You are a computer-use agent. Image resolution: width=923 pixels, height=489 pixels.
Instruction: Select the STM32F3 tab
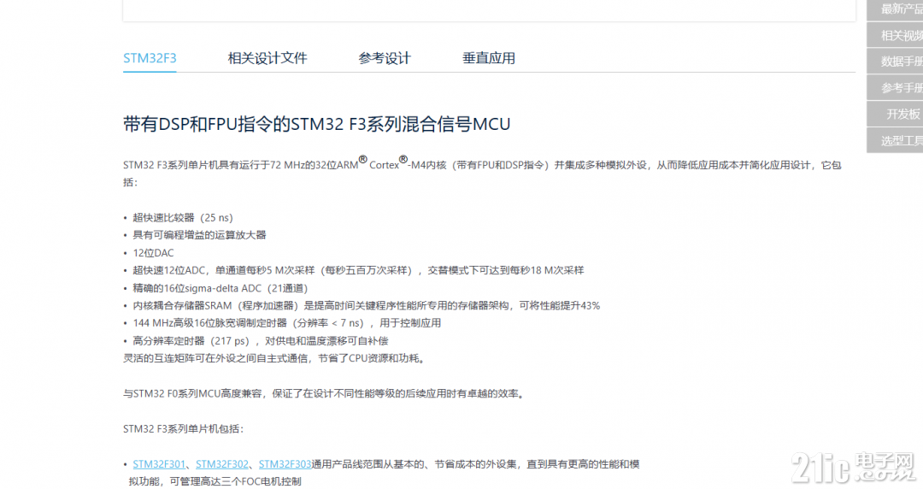[x=150, y=58]
